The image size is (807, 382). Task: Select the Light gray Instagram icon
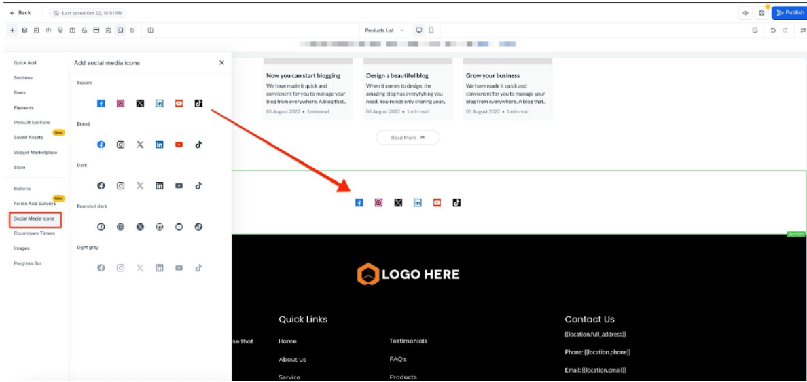click(120, 268)
